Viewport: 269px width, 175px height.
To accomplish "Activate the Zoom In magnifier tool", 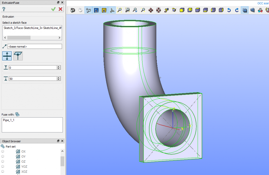I will click(x=143, y=10).
